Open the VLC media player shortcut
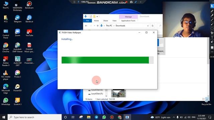This screenshot has height=120, width=214. click(6, 75)
